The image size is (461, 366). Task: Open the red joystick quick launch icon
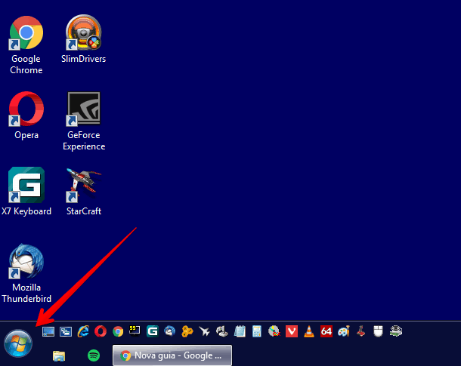pyautogui.click(x=360, y=331)
